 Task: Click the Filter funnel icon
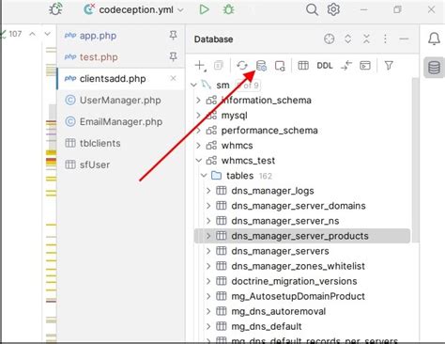(x=389, y=66)
